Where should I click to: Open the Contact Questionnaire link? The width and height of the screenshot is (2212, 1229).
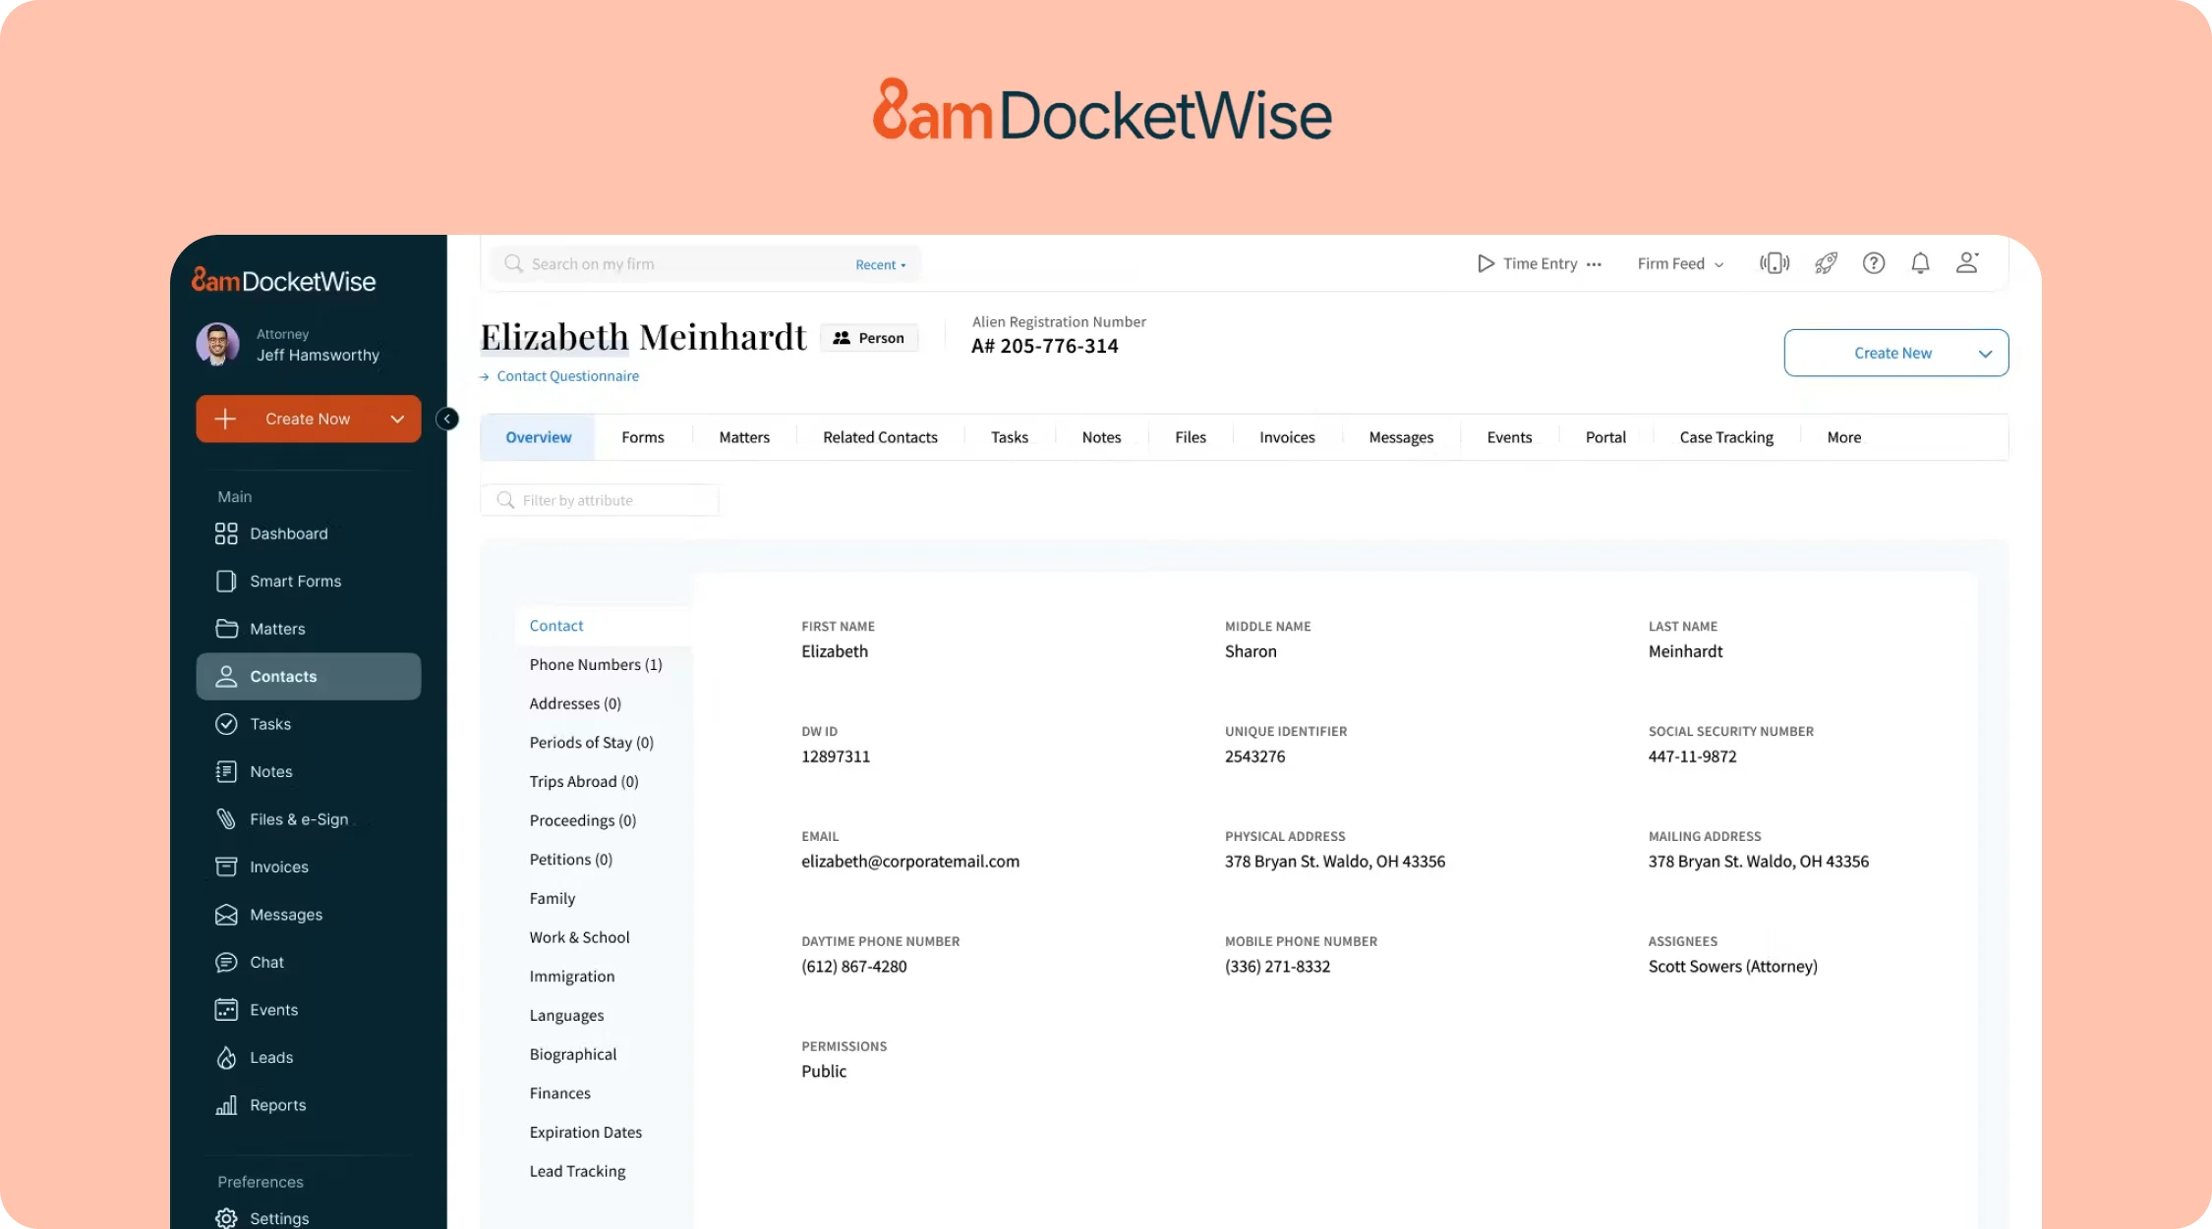click(567, 376)
